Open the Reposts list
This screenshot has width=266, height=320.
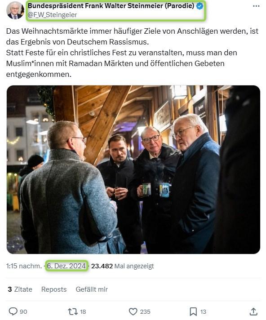(54, 289)
